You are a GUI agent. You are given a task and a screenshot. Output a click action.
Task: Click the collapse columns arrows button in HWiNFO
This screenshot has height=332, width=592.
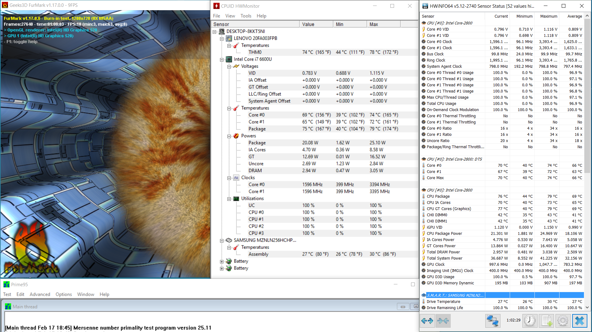443,321
